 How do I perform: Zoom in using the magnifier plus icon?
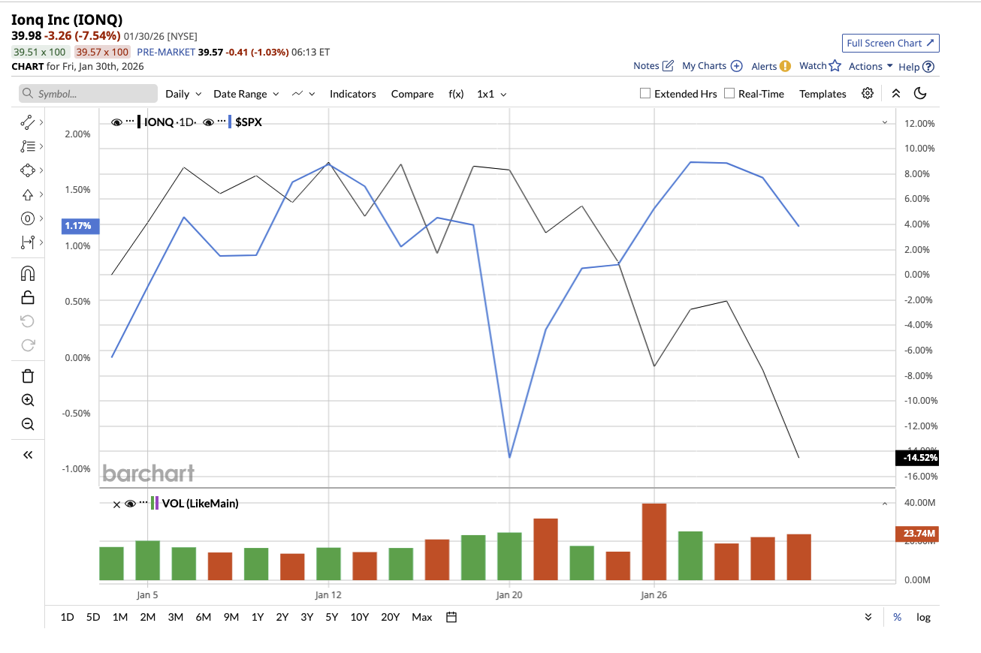tap(28, 400)
